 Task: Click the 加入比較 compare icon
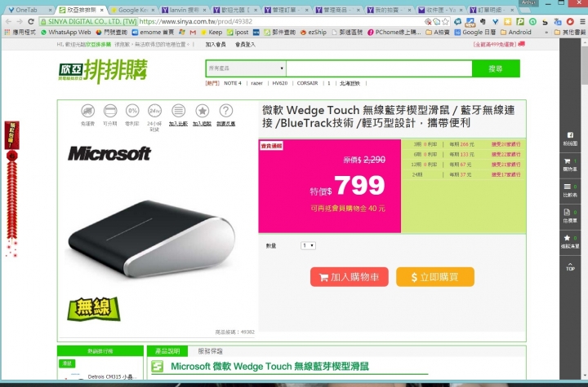pyautogui.click(x=179, y=111)
